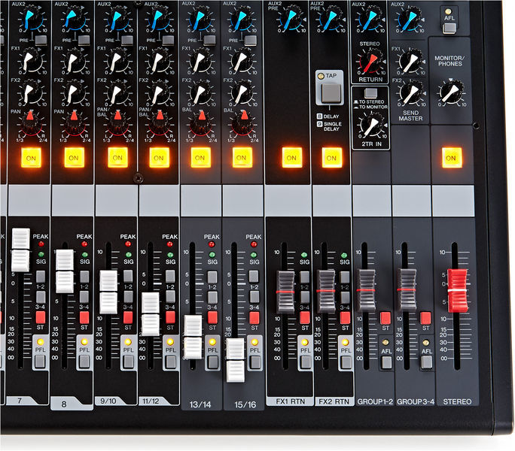Click channel 8 FX2 send knob

(x=74, y=92)
